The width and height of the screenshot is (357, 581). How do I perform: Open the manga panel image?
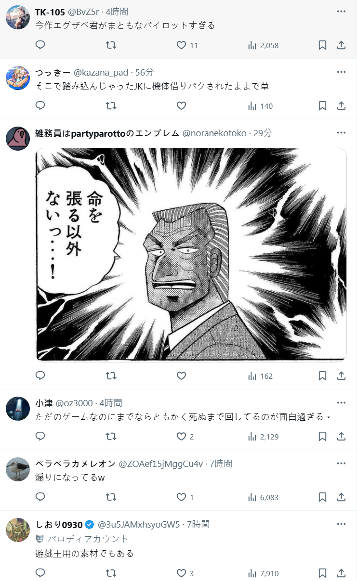(x=191, y=254)
